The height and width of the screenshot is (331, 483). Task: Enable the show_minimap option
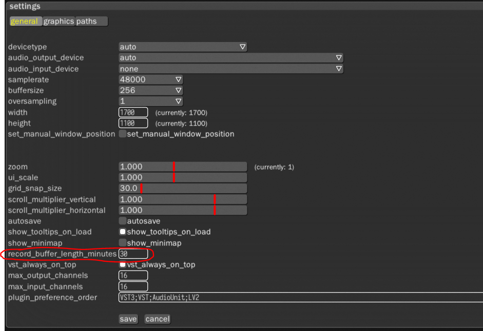pyautogui.click(x=122, y=242)
